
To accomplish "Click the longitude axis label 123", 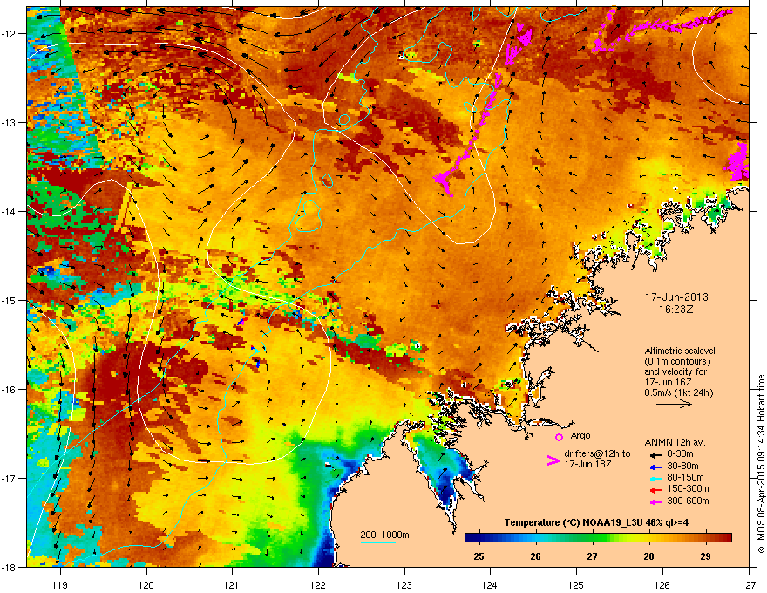I will point(404,585).
